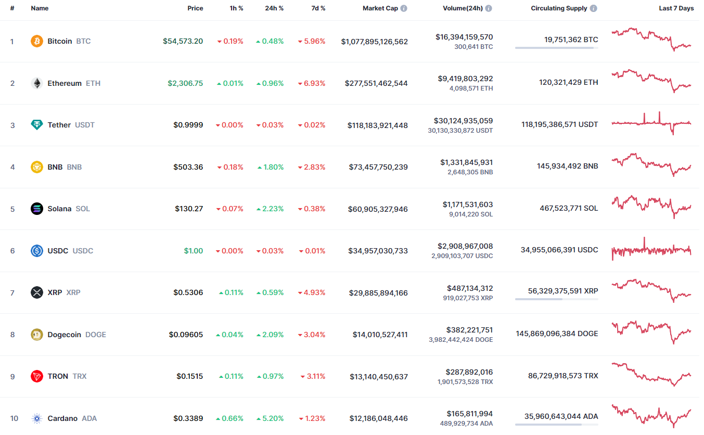The width and height of the screenshot is (704, 435).
Task: Click the XRP logo icon
Action: [37, 292]
